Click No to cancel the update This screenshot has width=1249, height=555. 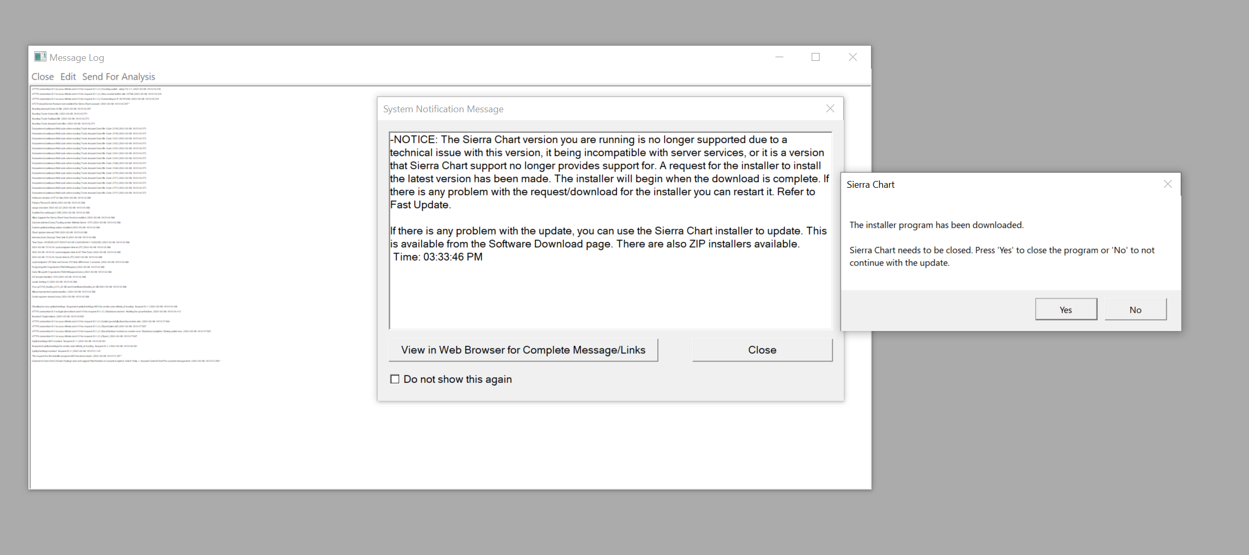point(1136,309)
